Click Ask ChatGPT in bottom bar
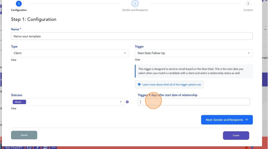Viewport: 268px width, 149px height. click(14, 147)
